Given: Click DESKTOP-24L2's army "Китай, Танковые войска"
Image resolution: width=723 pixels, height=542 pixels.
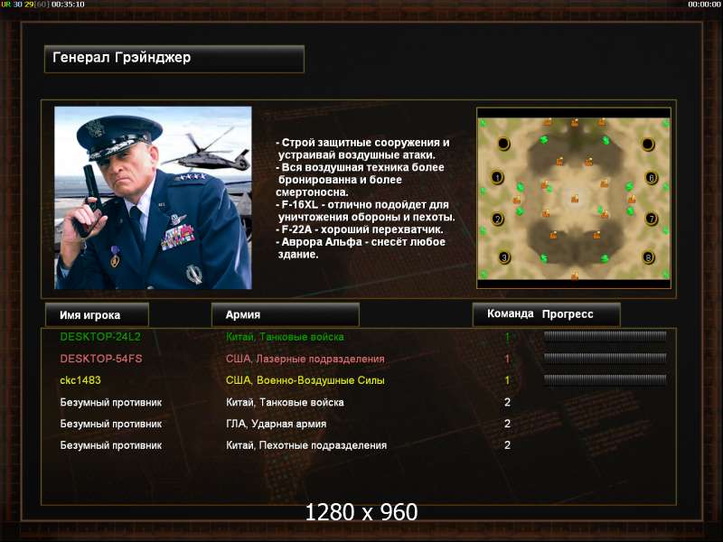Looking at the screenshot, I should click(x=285, y=337).
